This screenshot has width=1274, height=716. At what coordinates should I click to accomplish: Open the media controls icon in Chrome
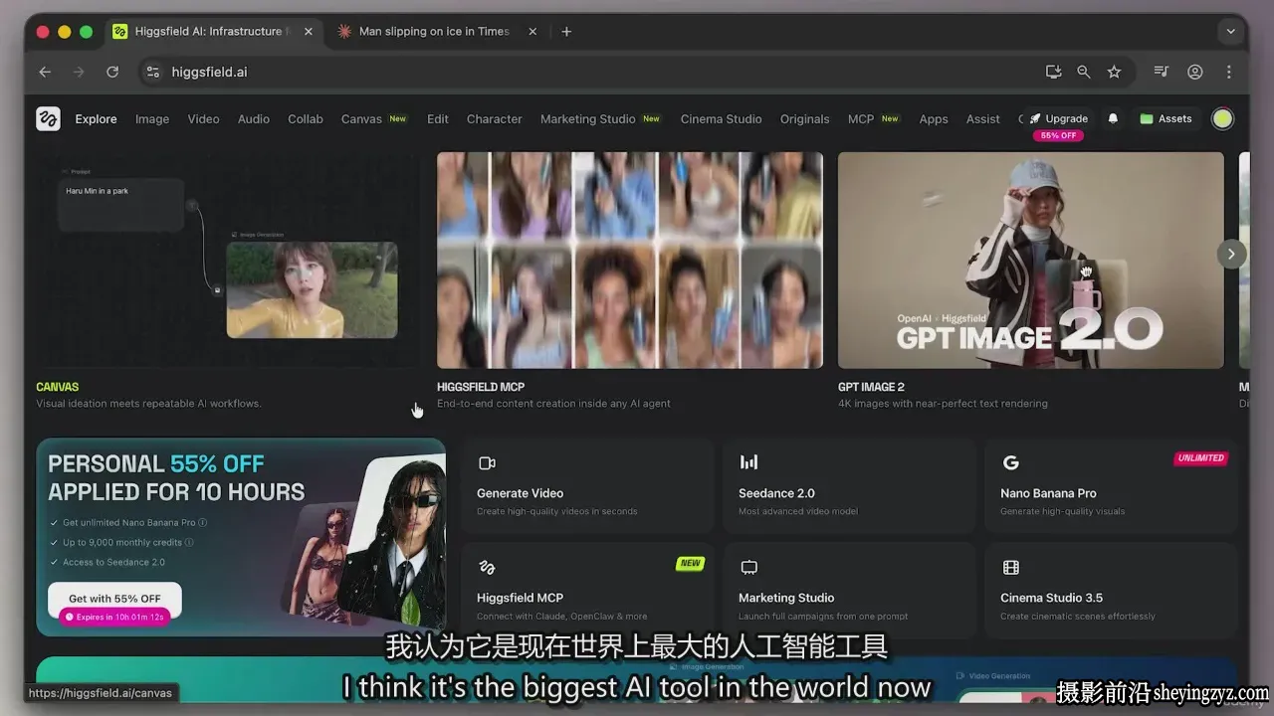pyautogui.click(x=1161, y=72)
